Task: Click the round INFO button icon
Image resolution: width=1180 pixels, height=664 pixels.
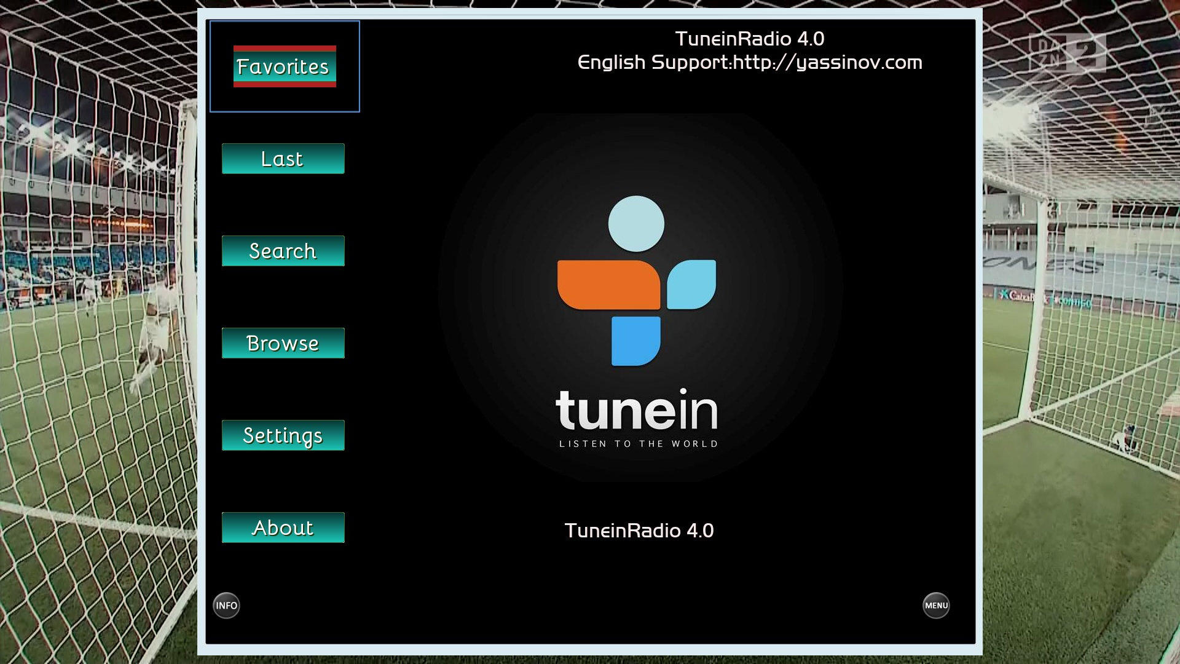Action: tap(227, 606)
